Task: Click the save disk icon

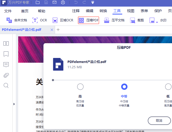Action: click(46, 2)
